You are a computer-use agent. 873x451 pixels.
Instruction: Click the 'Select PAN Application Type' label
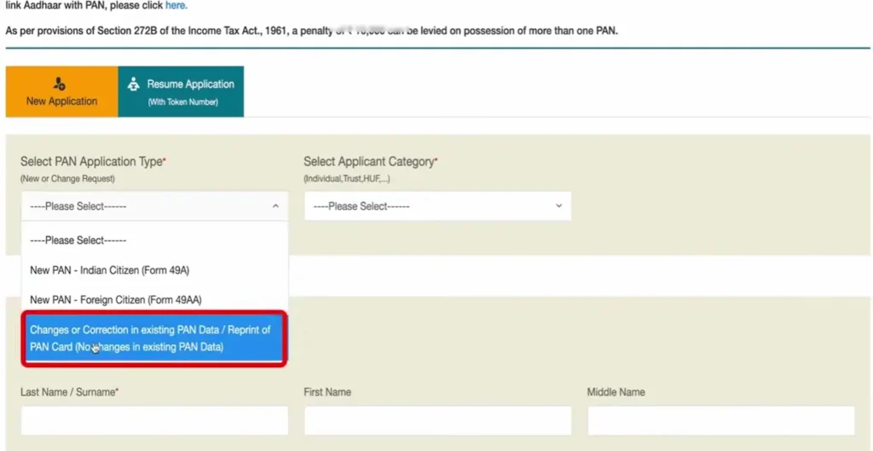pos(92,162)
